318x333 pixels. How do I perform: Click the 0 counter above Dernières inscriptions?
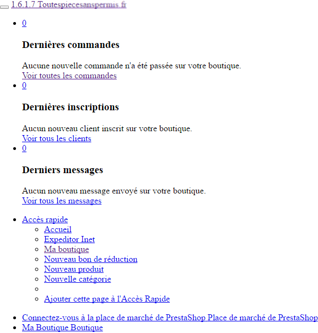click(x=24, y=85)
